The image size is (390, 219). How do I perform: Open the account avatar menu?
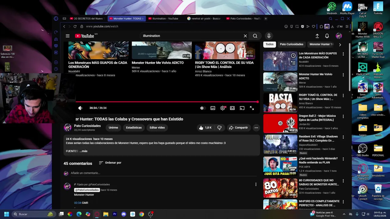339,36
